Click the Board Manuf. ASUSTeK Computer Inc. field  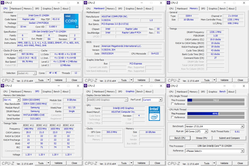pyautogui.click(x=123, y=112)
